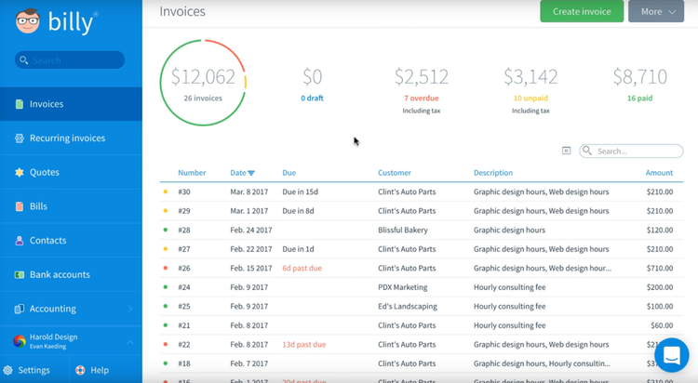
Task: Open Bank accounts page
Action: (x=72, y=275)
